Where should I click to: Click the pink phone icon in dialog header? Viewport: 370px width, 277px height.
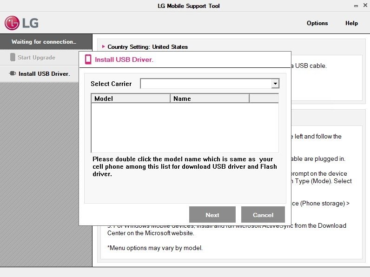click(88, 59)
